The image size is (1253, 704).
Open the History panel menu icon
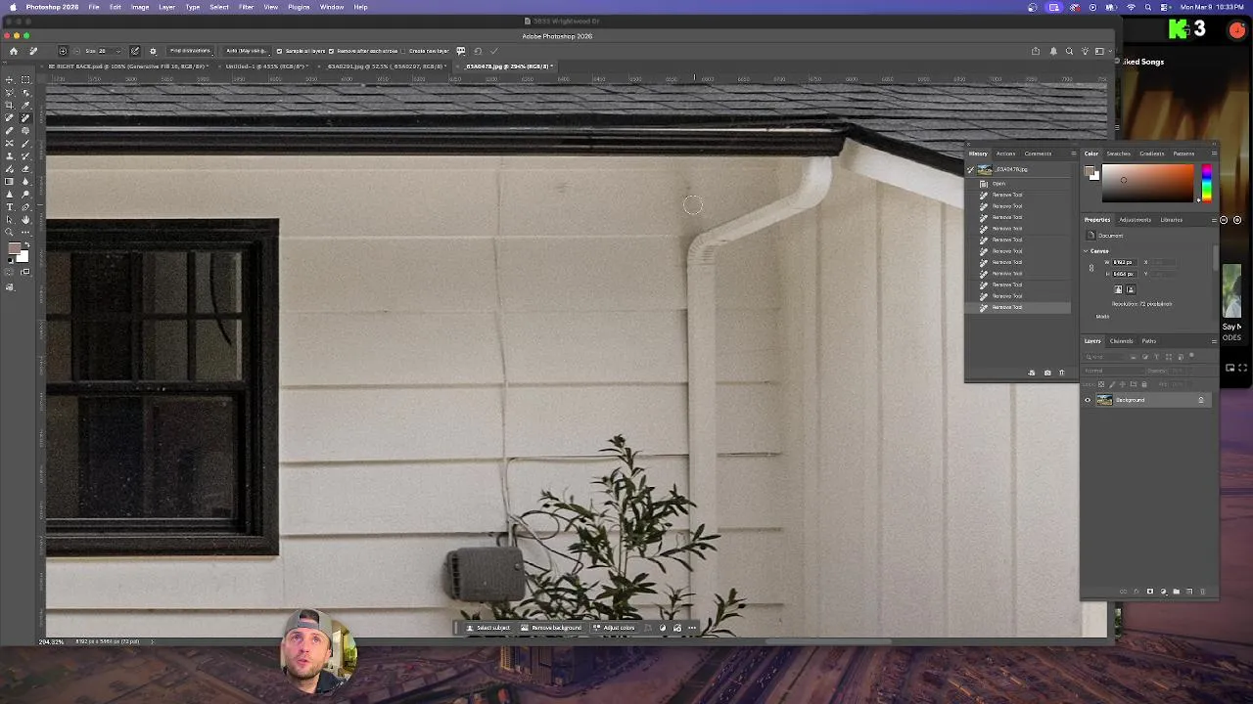tap(1073, 154)
